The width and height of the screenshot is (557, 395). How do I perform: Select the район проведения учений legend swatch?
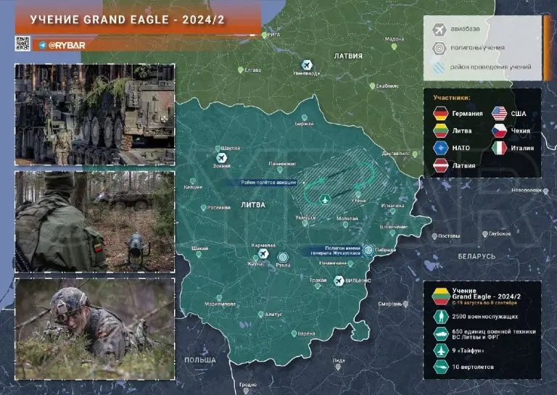click(x=440, y=67)
